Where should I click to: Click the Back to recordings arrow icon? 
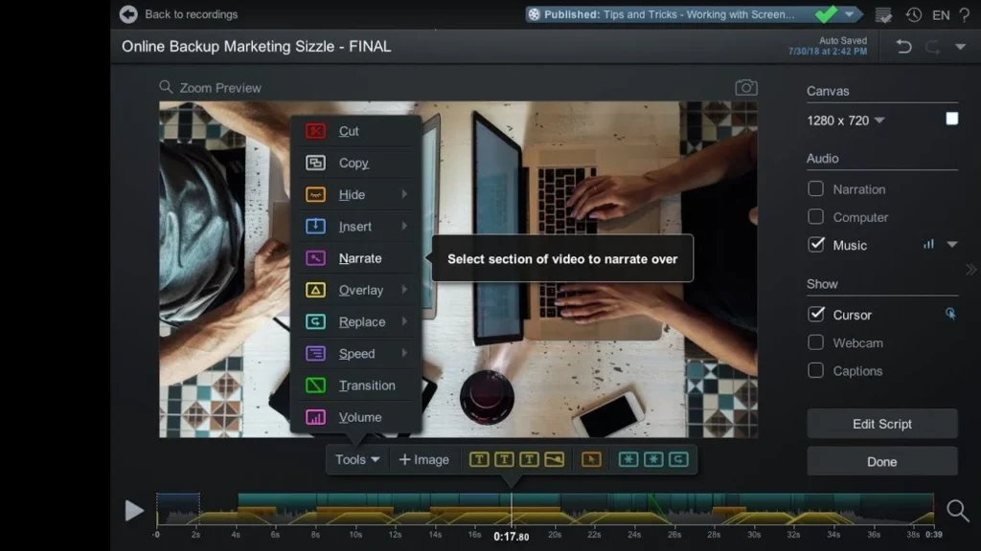tap(128, 14)
